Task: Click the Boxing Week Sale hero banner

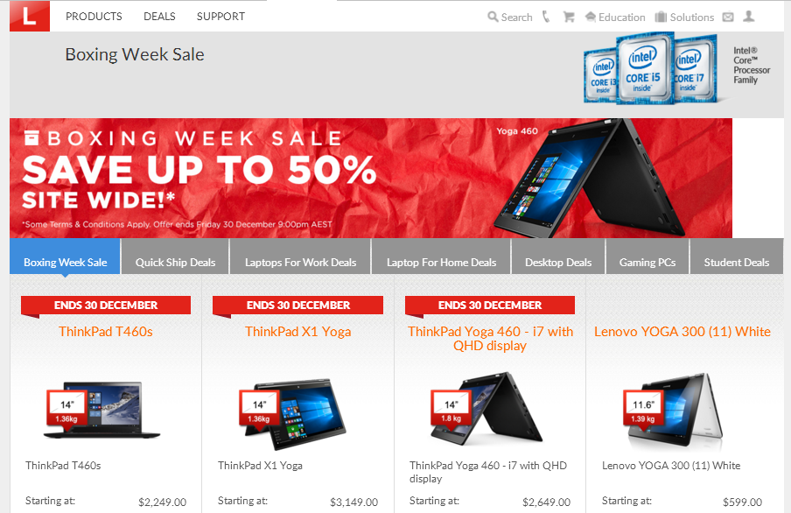Action: point(371,178)
